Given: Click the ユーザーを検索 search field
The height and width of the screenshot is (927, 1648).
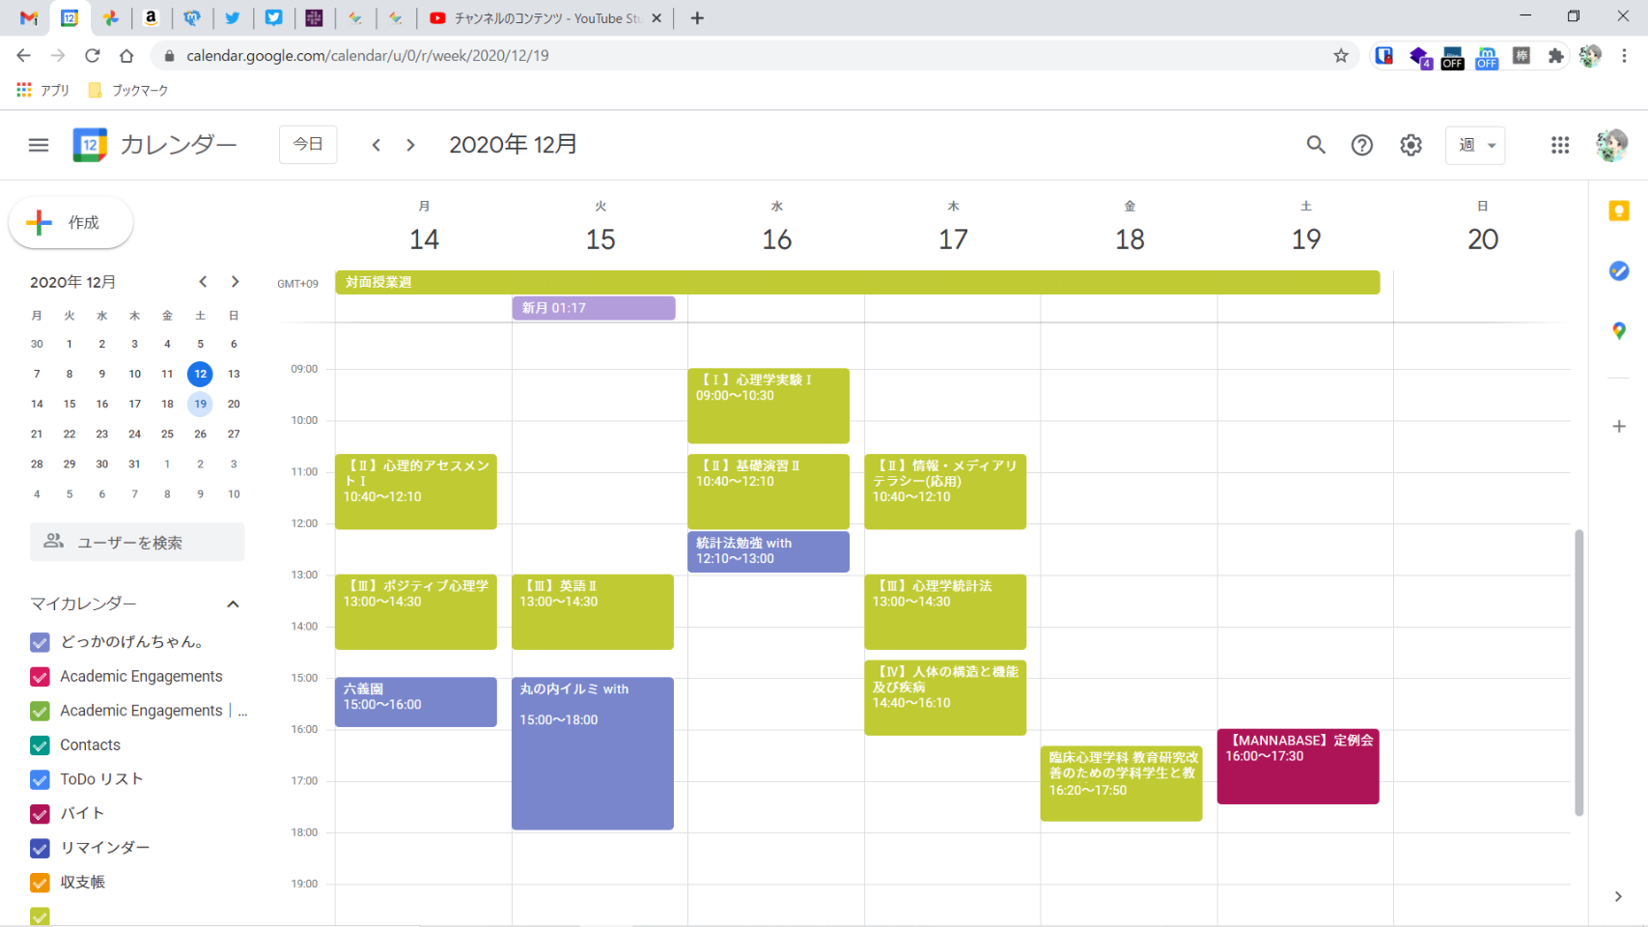Looking at the screenshot, I should [137, 543].
